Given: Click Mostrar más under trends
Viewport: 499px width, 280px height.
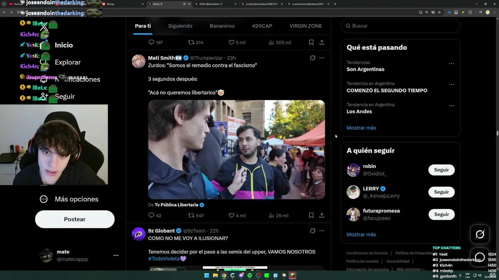Looking at the screenshot, I should 361,128.
